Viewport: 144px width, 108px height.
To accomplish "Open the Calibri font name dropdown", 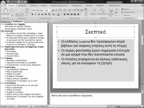I will 44,10.
